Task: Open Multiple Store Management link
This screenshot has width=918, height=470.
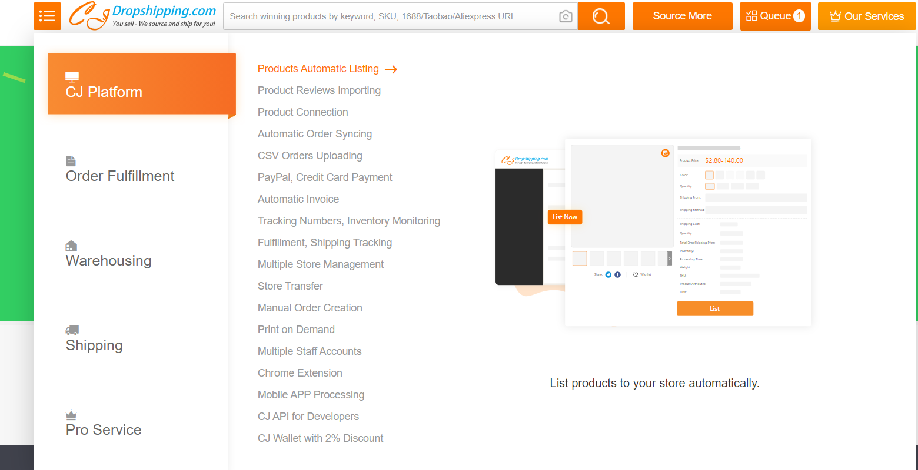Action: (x=321, y=264)
